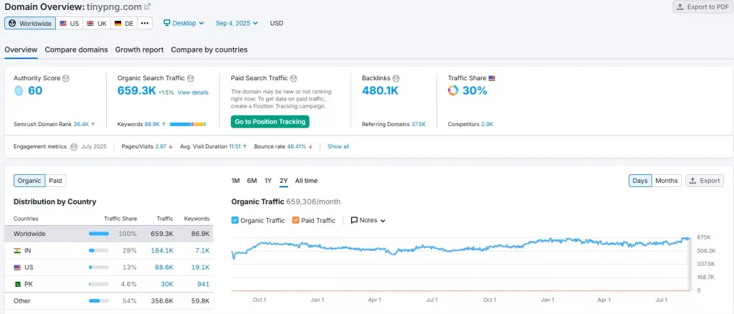
Task: Click IN traffic share bar
Action: pyautogui.click(x=99, y=251)
